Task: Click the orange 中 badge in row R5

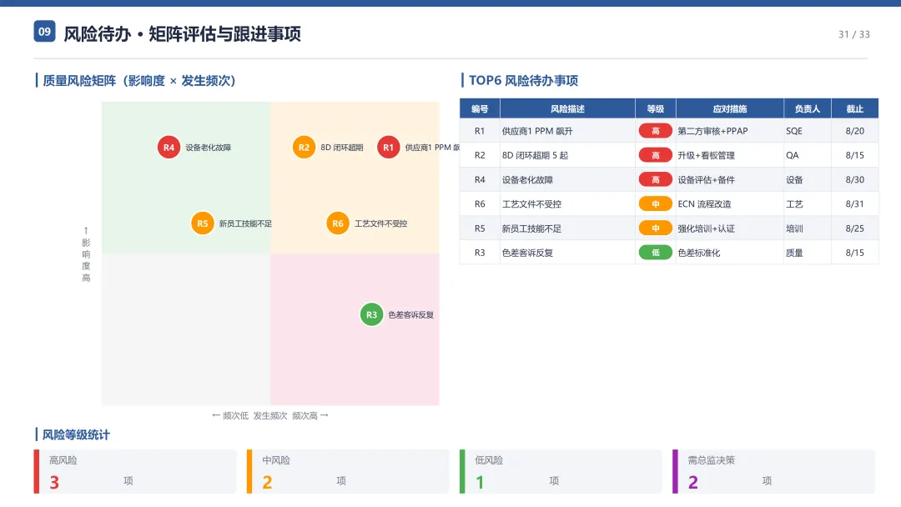Action: (x=655, y=228)
